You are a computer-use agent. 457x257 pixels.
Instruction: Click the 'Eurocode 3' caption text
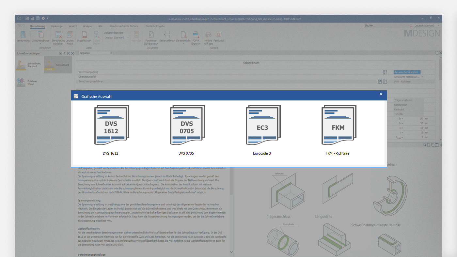click(x=262, y=153)
